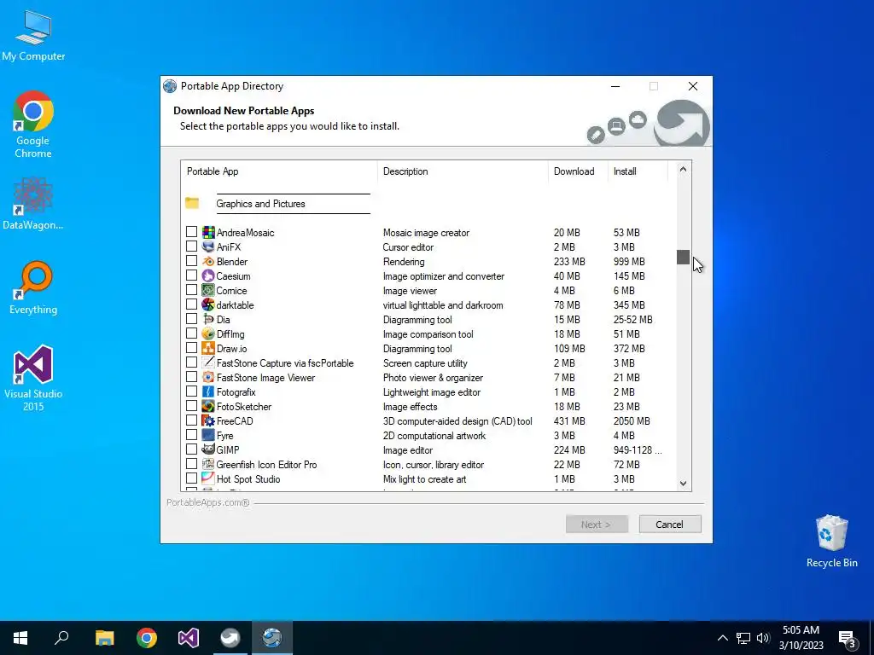The image size is (874, 655).
Task: Sort by the Install column header
Action: (x=638, y=171)
